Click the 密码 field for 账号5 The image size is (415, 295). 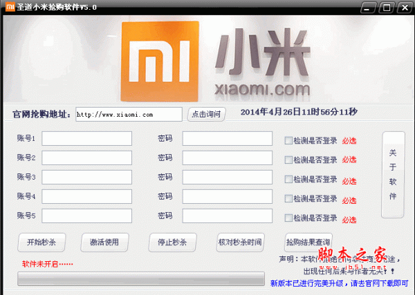228,216
